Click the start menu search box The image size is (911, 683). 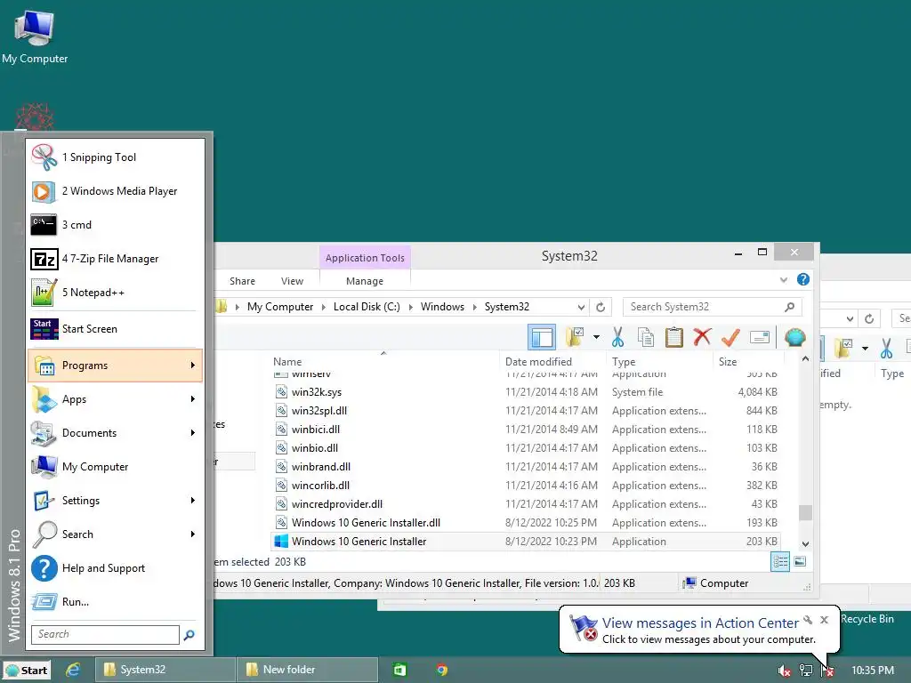(105, 634)
